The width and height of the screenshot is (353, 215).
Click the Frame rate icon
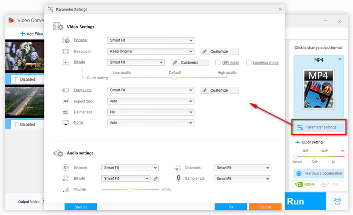[x=66, y=90]
